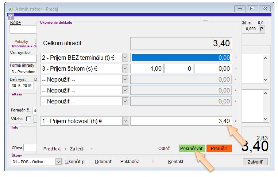
Task: Click the scroll down arrow of right list
Action: [x=265, y=79]
